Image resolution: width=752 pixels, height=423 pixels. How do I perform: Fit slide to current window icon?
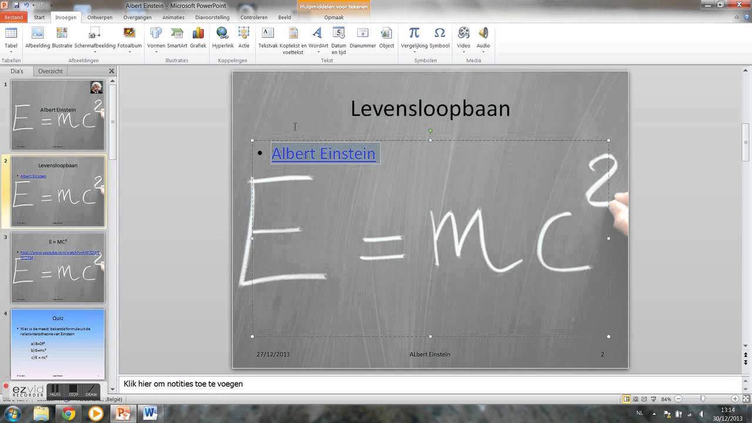pyautogui.click(x=745, y=399)
